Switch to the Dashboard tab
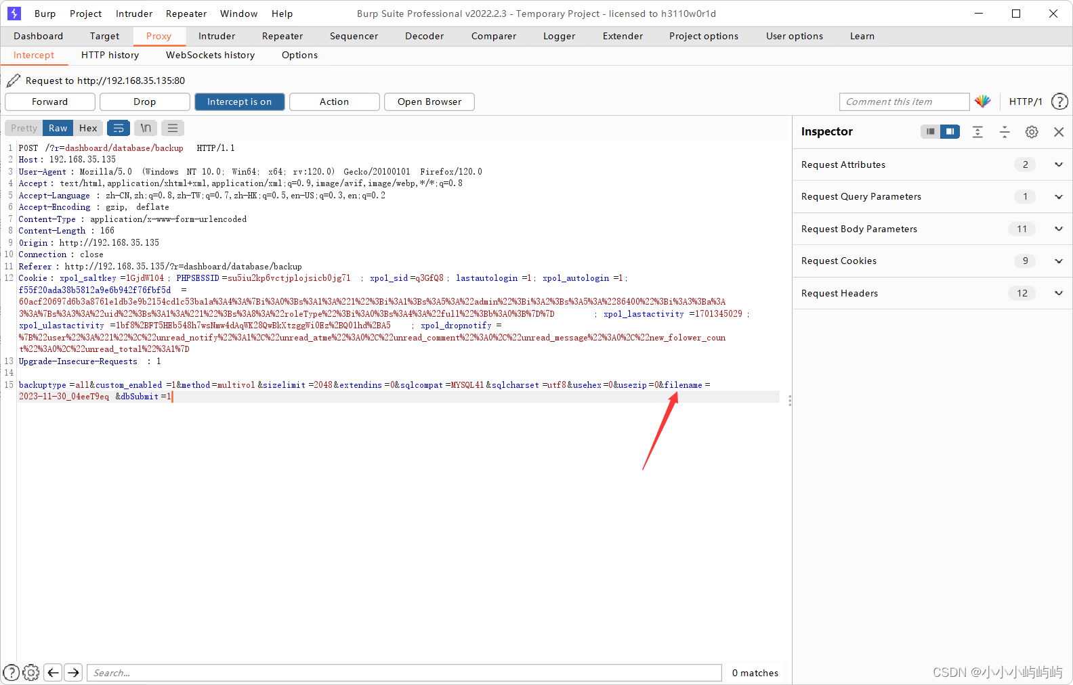The image size is (1073, 685). pos(39,36)
